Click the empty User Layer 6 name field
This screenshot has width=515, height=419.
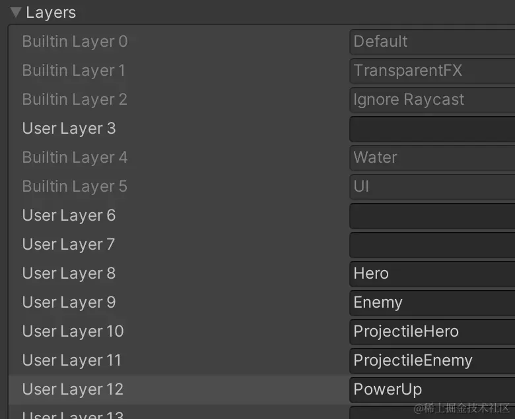click(432, 215)
